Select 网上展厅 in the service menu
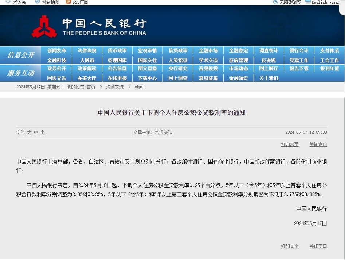Viewport: 345px width, 260px height. pyautogui.click(x=268, y=68)
